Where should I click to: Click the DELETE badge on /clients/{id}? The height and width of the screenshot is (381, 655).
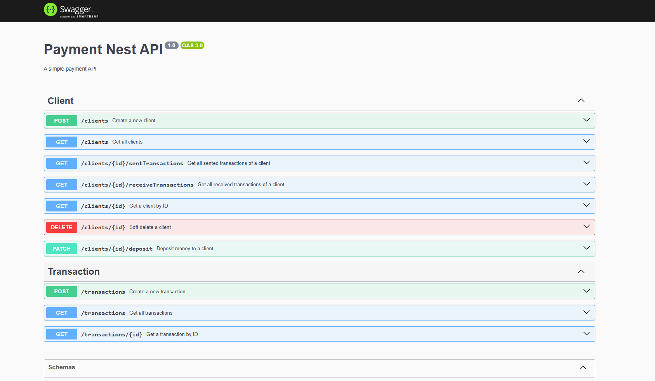(61, 227)
